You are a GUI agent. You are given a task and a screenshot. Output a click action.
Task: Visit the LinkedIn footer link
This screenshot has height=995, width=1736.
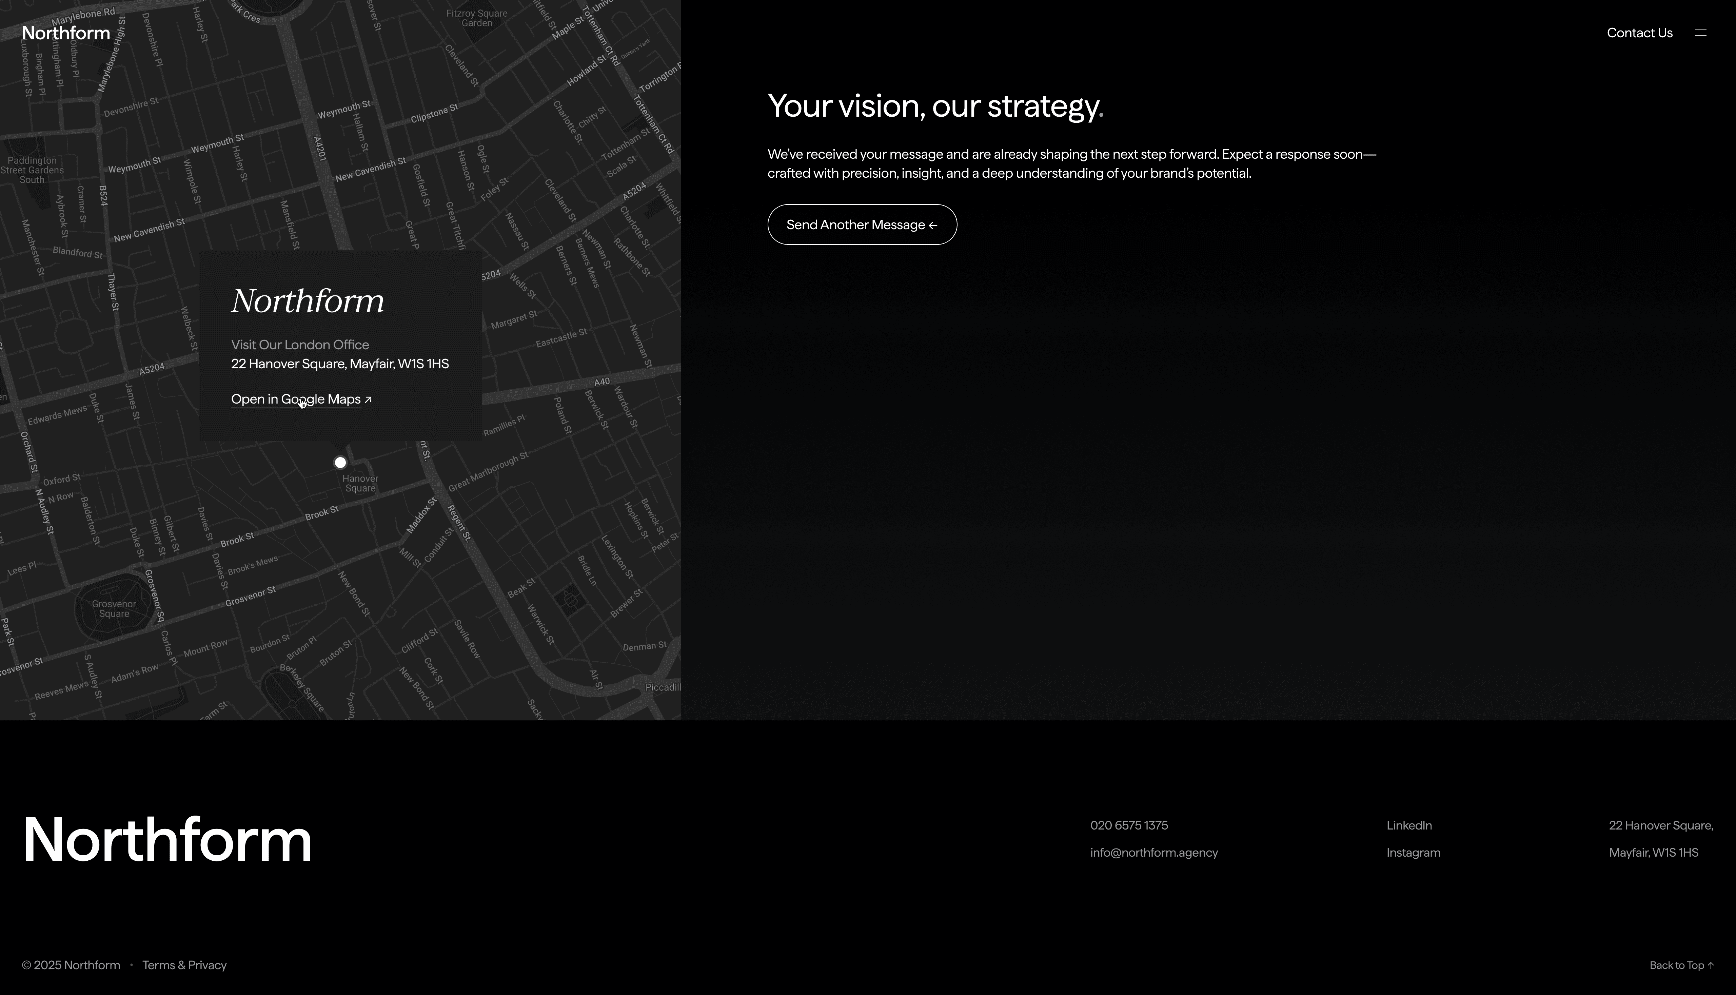point(1409,825)
